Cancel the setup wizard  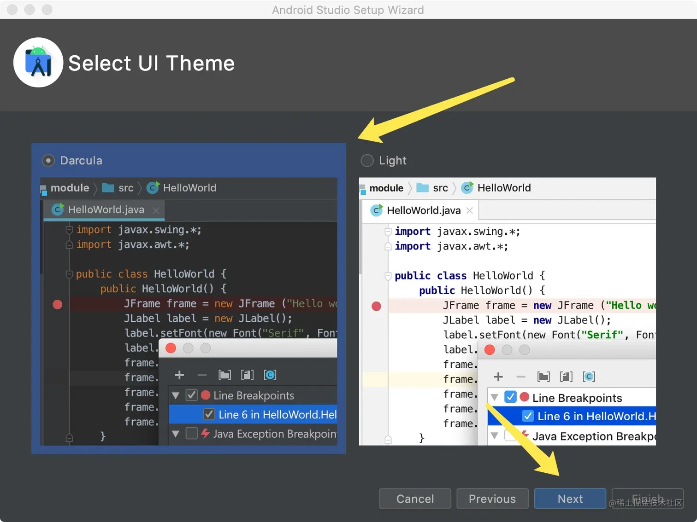[x=415, y=499]
